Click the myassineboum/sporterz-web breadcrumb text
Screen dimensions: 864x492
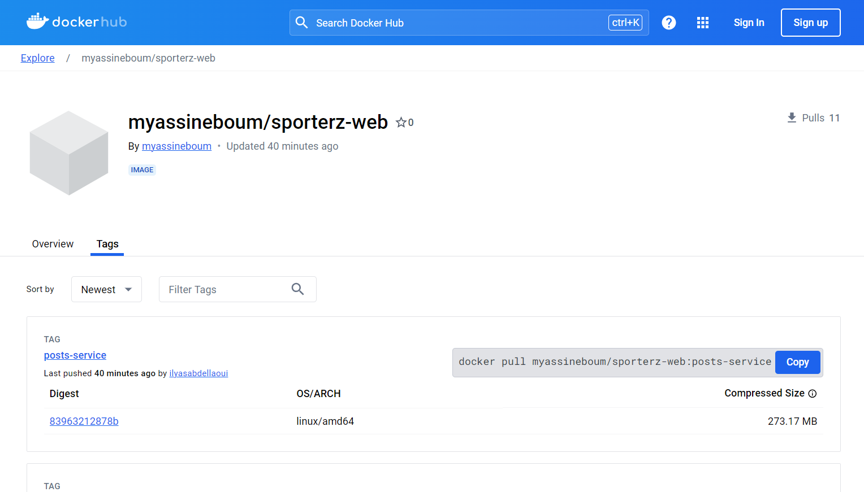coord(148,58)
